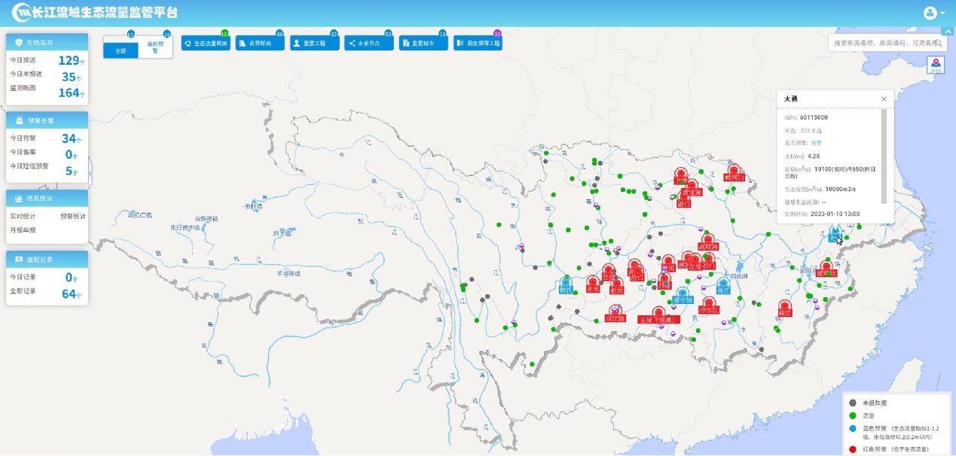Open 预警统计 link

[x=72, y=217]
